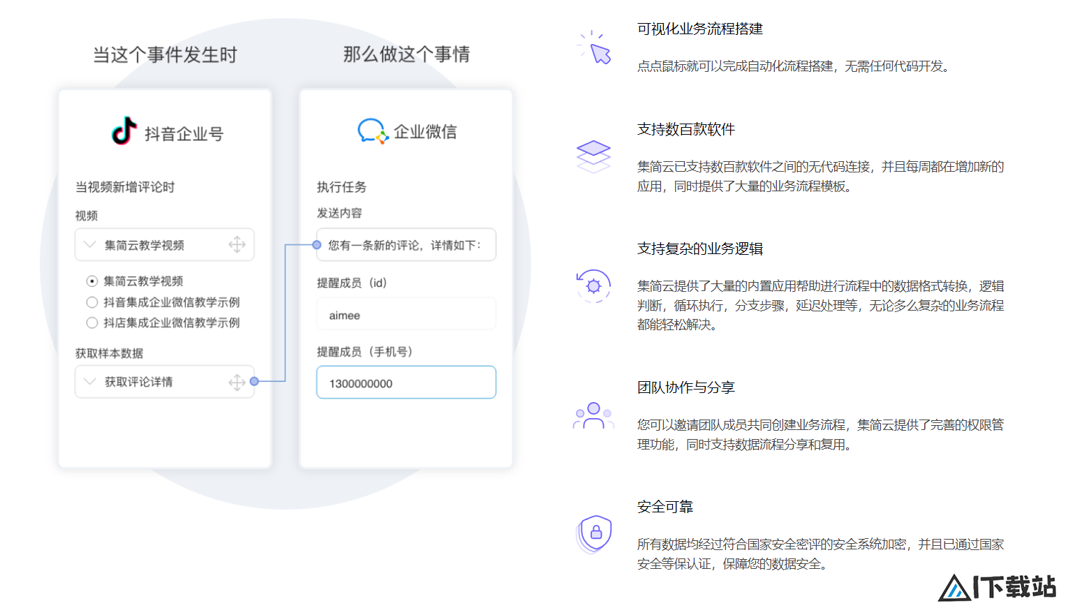1068x608 pixels.
Task: Click the WeCom 企业微信 logo icon
Action: [x=373, y=131]
